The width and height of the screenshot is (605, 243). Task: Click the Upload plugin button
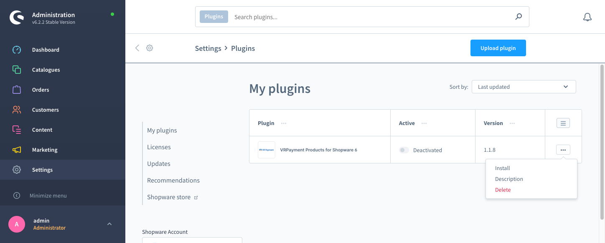point(498,48)
